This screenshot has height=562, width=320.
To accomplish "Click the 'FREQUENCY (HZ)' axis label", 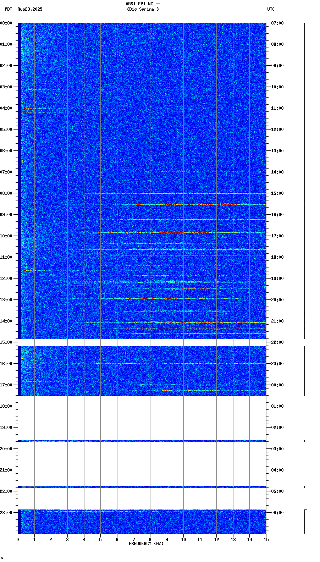I will [x=146, y=544].
